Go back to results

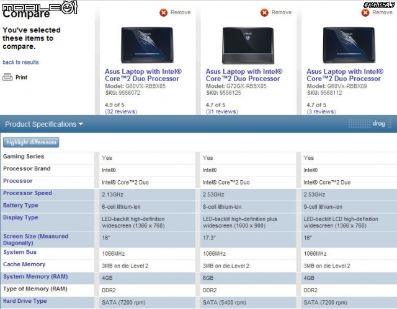pos(20,62)
